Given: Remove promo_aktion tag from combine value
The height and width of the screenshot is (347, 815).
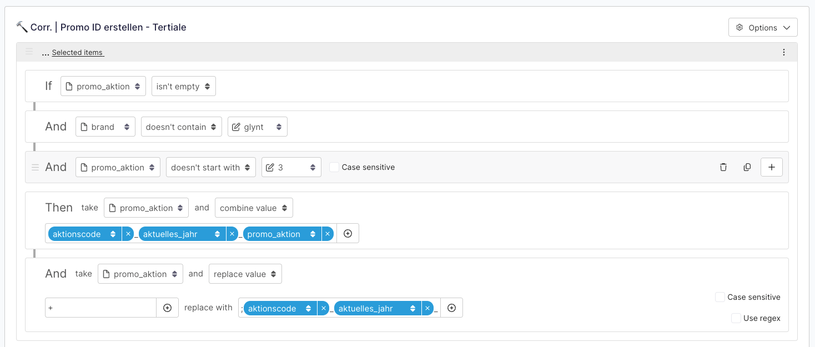Looking at the screenshot, I should 328,234.
